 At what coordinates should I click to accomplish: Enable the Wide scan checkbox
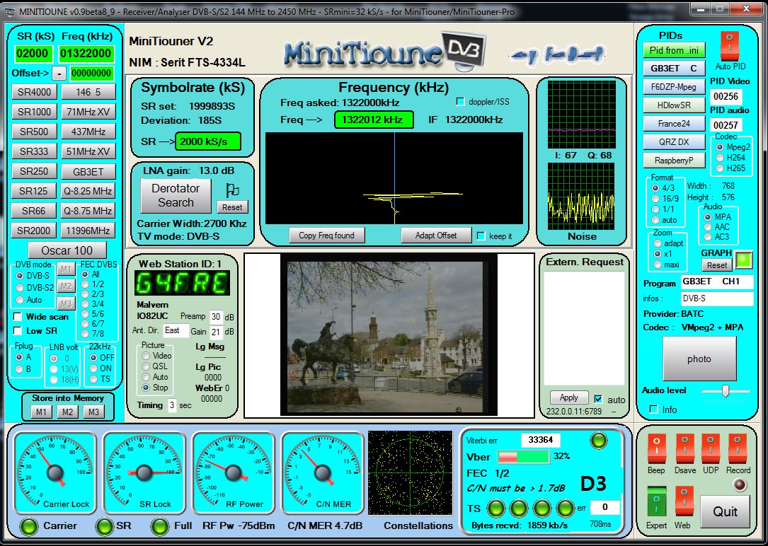click(x=18, y=317)
